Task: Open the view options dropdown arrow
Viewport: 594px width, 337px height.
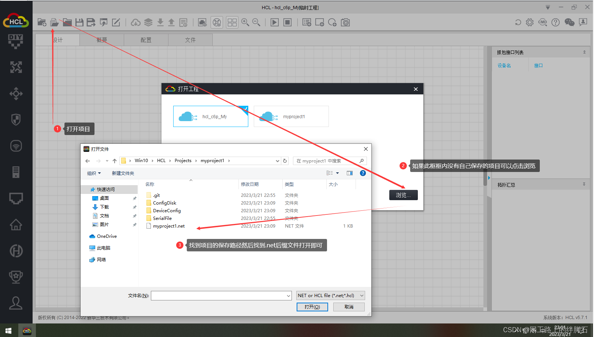Action: coord(338,173)
